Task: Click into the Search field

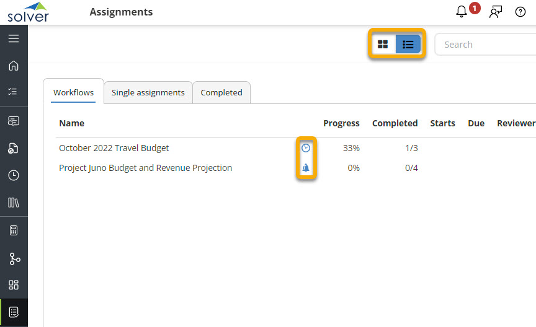Action: pyautogui.click(x=484, y=45)
